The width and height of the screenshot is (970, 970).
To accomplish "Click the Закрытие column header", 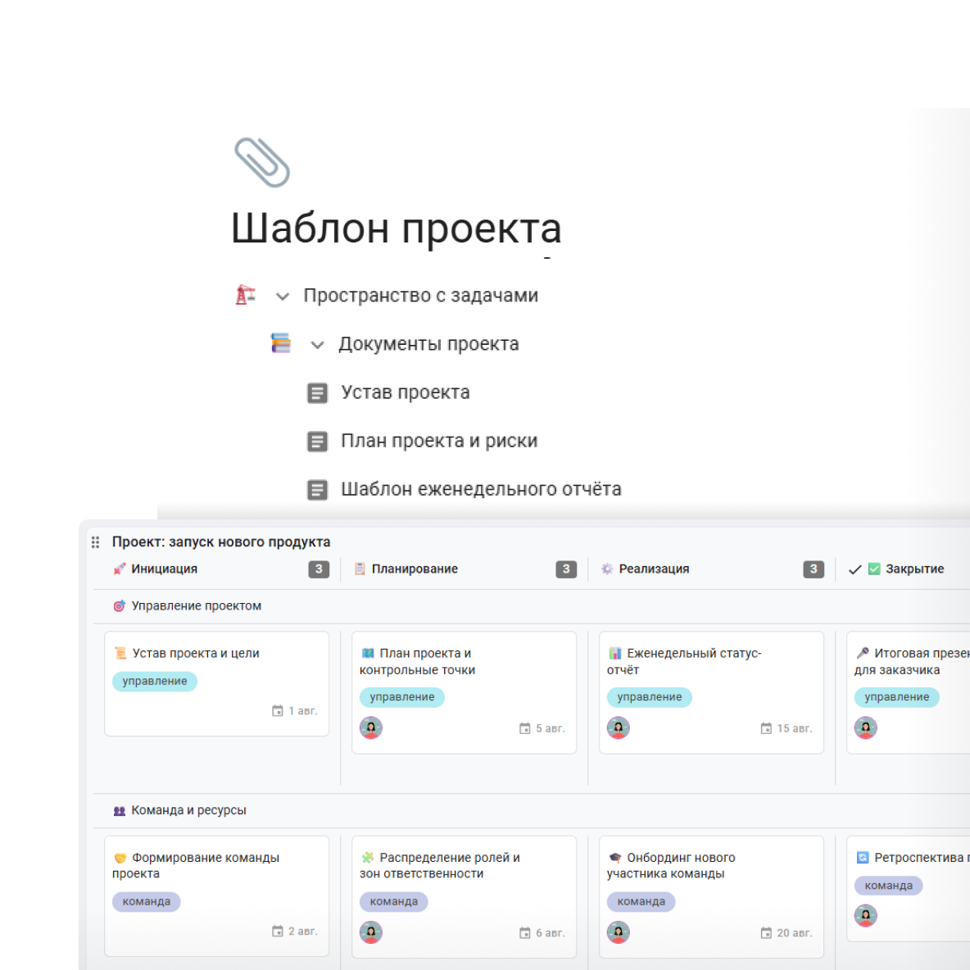I will coord(914,569).
